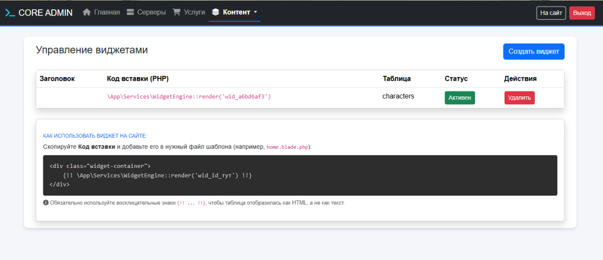Click the red Выход logout button

tap(581, 13)
